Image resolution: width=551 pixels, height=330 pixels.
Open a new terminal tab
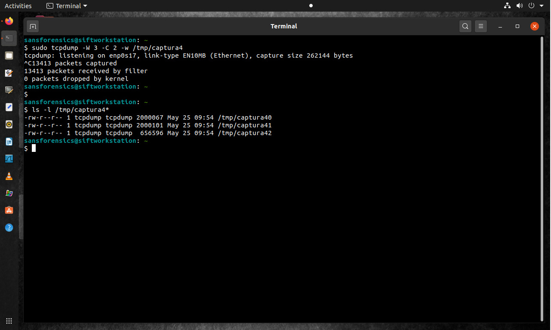coord(33,26)
